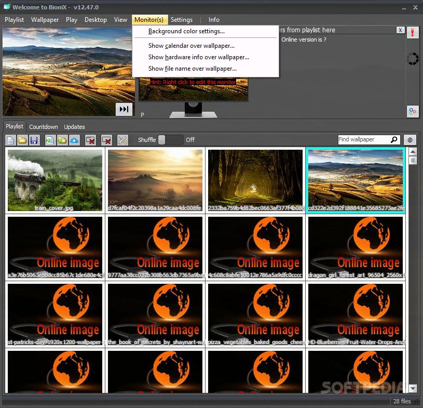The width and height of the screenshot is (423, 408).
Task: Click the second red X delete toolbar icon
Action: click(x=106, y=140)
